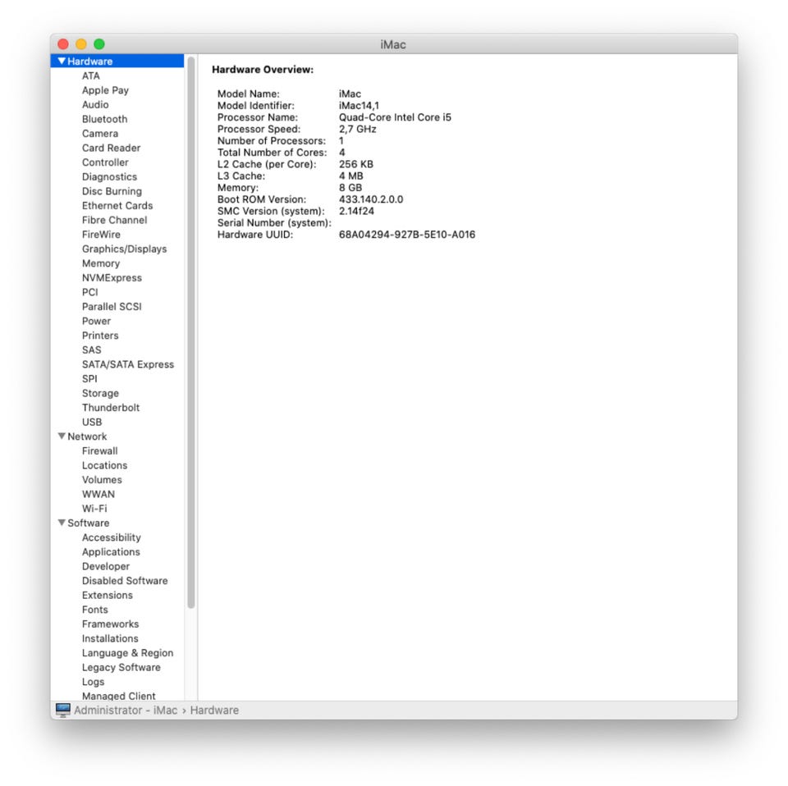Select WWAN in the sidebar

98,494
